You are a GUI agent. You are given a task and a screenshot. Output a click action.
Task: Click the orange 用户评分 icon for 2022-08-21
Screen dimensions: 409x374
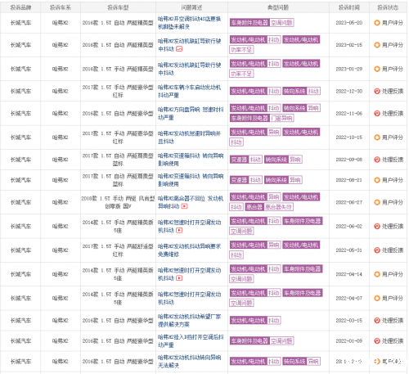coord(377,180)
